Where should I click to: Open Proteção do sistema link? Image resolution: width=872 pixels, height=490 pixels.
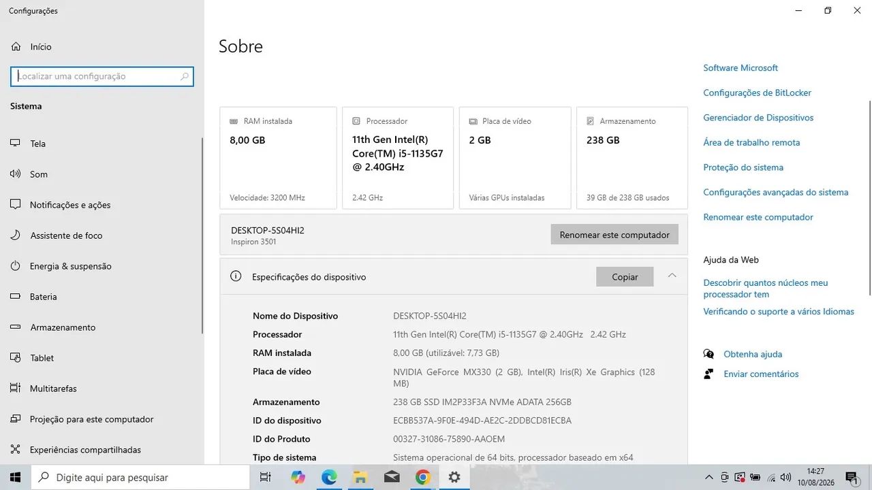click(x=743, y=167)
